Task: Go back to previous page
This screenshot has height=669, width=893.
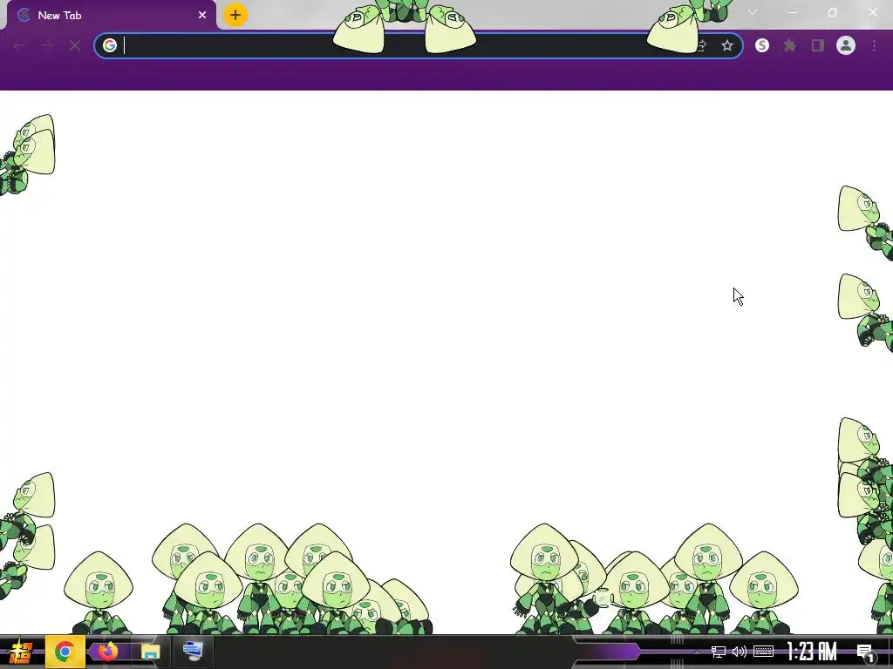Action: coord(19,45)
